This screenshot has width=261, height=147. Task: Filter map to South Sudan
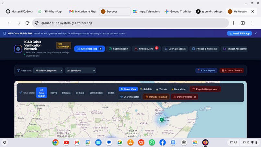pyautogui.click(x=96, y=93)
